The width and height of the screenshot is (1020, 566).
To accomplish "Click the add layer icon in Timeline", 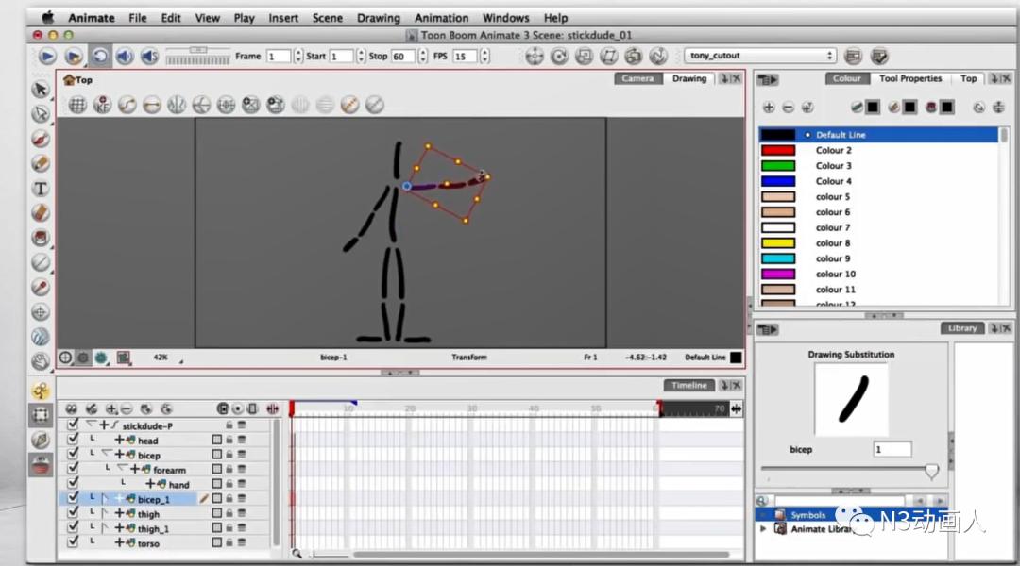I will [111, 408].
